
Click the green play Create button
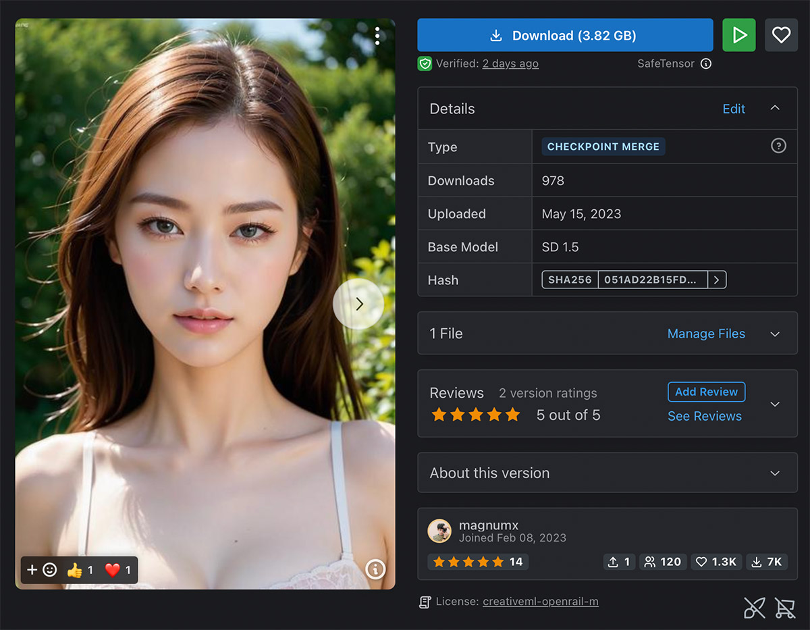pos(739,35)
